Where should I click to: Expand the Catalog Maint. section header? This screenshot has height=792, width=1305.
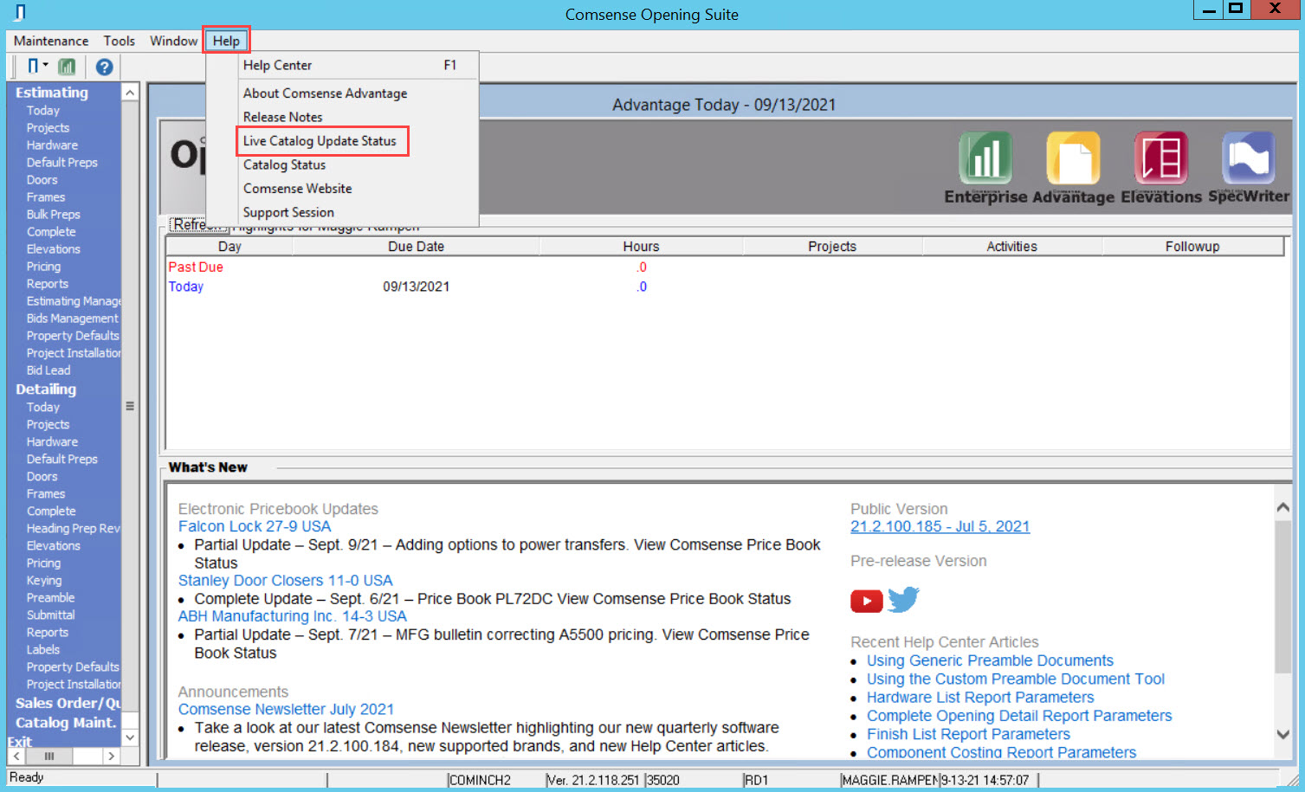tap(66, 723)
